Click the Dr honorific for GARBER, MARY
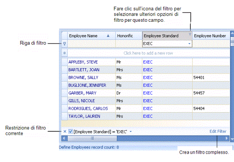Screen dimensions: 234x162 point(129,93)
